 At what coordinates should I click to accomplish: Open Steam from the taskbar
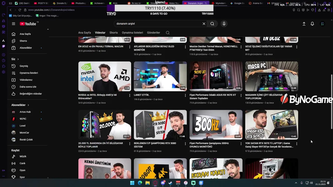pyautogui.click(x=170, y=183)
